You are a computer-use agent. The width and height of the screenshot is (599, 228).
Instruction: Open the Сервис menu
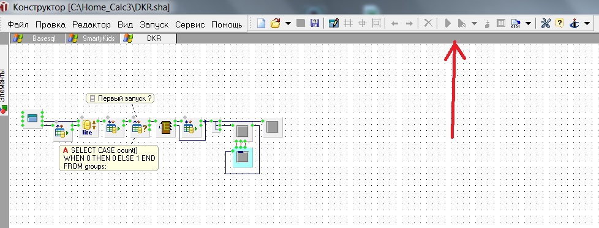(190, 25)
